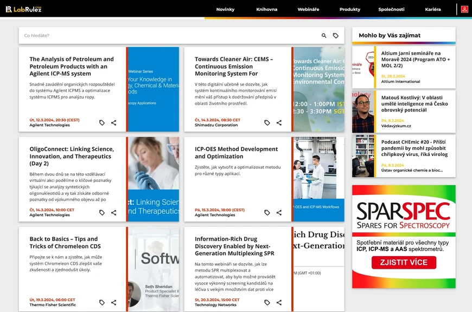Click Petroleum webinar blue thumbnail
This screenshot has width=472, height=312.
click(153, 89)
